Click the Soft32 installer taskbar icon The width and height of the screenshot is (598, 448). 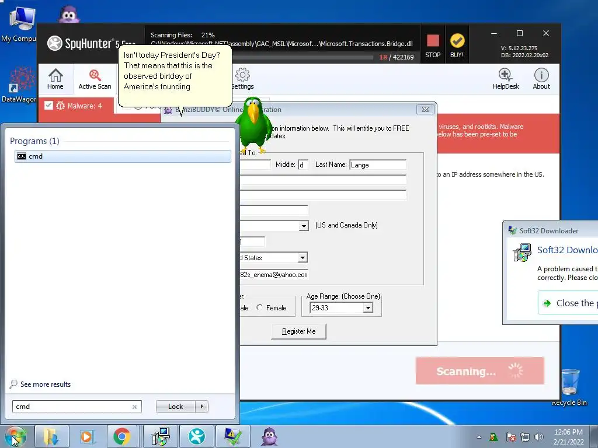[161, 436]
